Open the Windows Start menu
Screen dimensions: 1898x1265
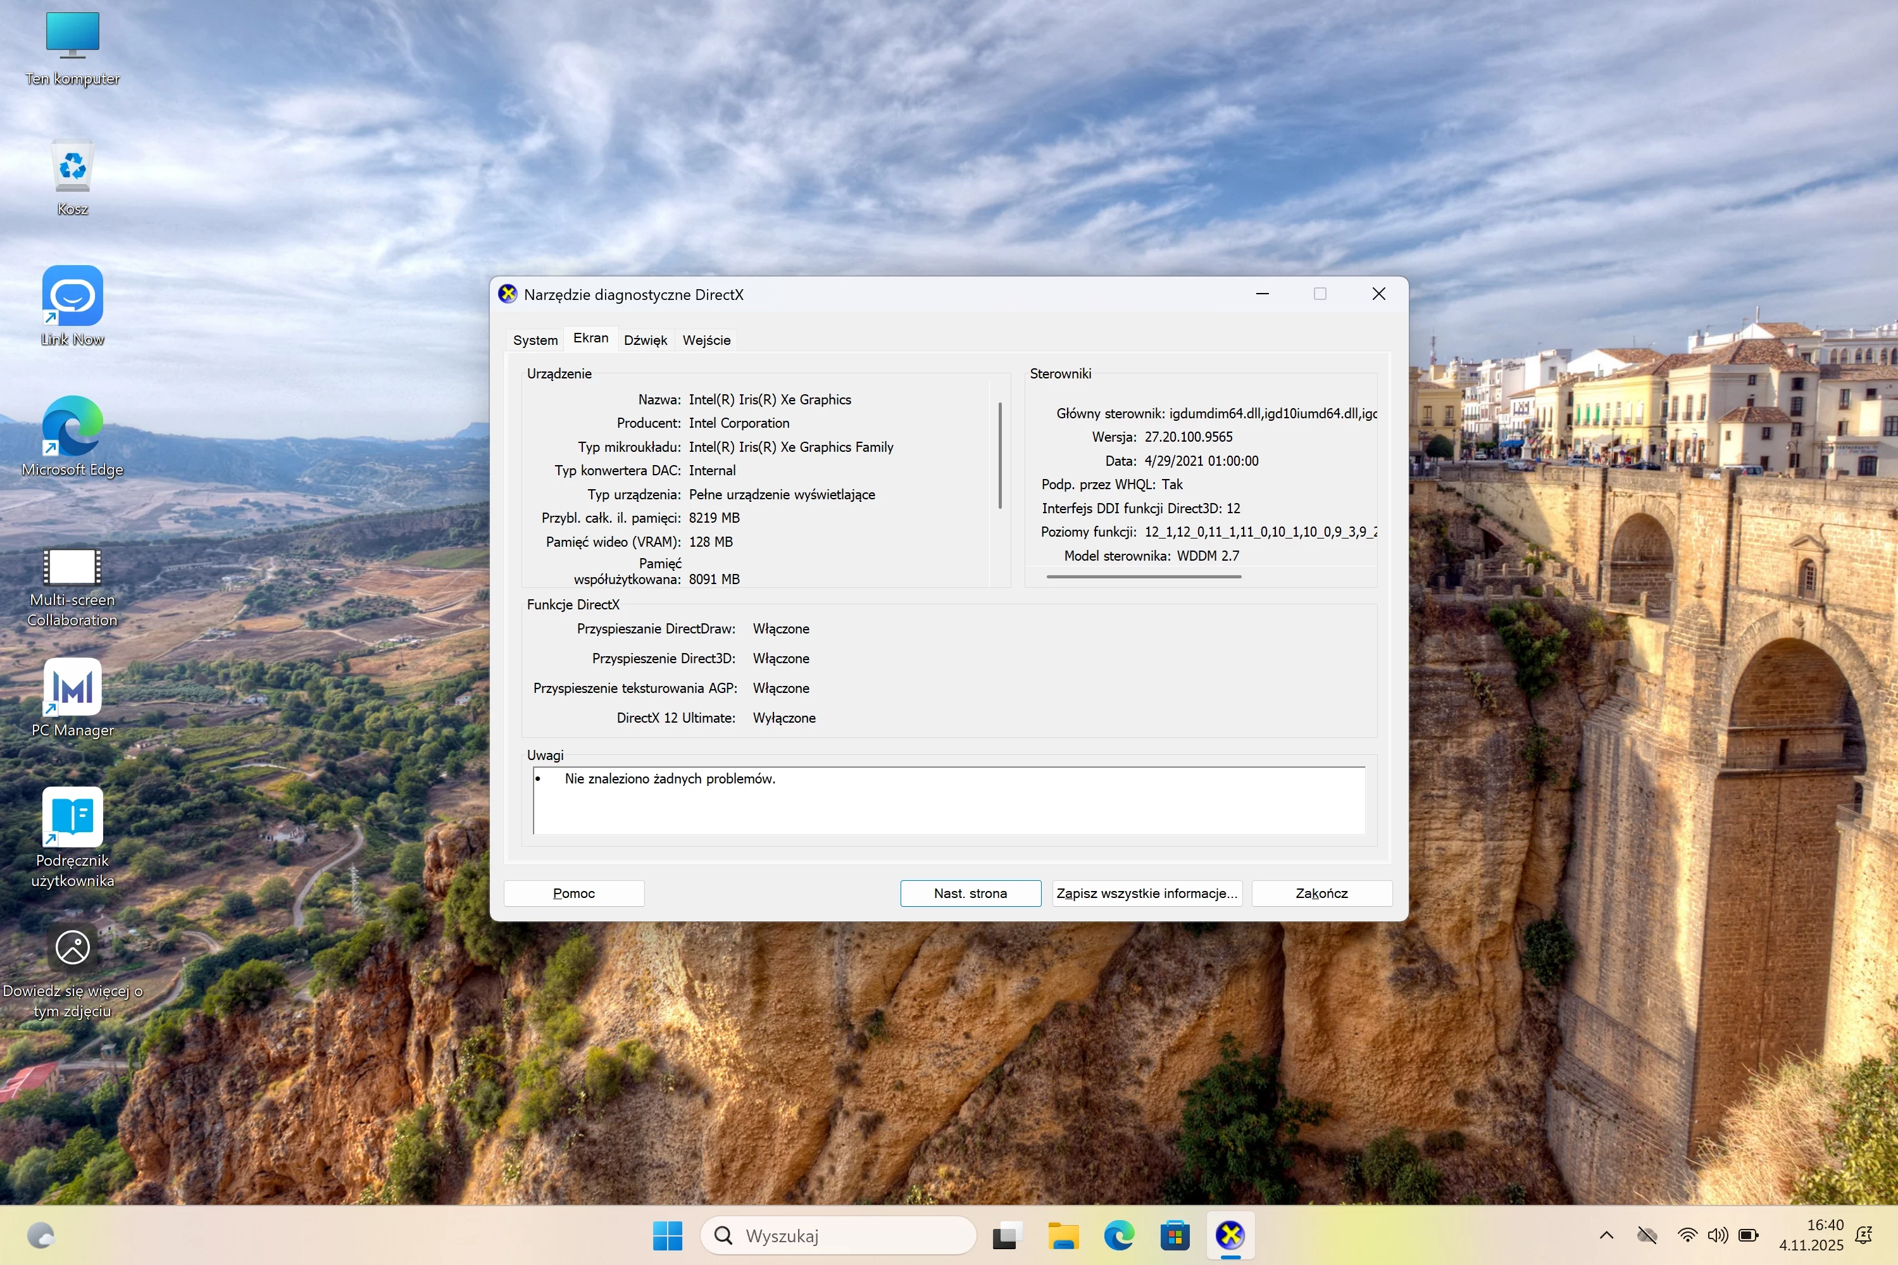click(x=667, y=1235)
